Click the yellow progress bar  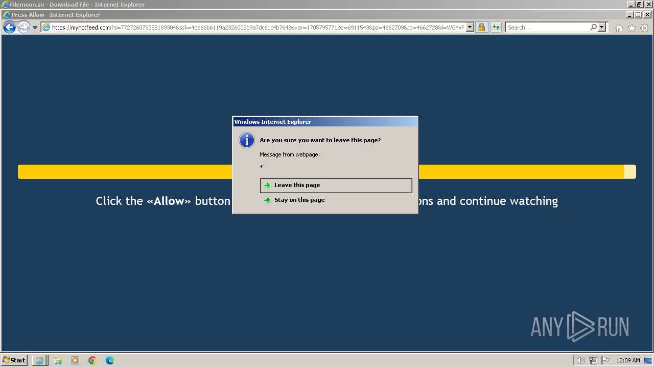pos(327,172)
